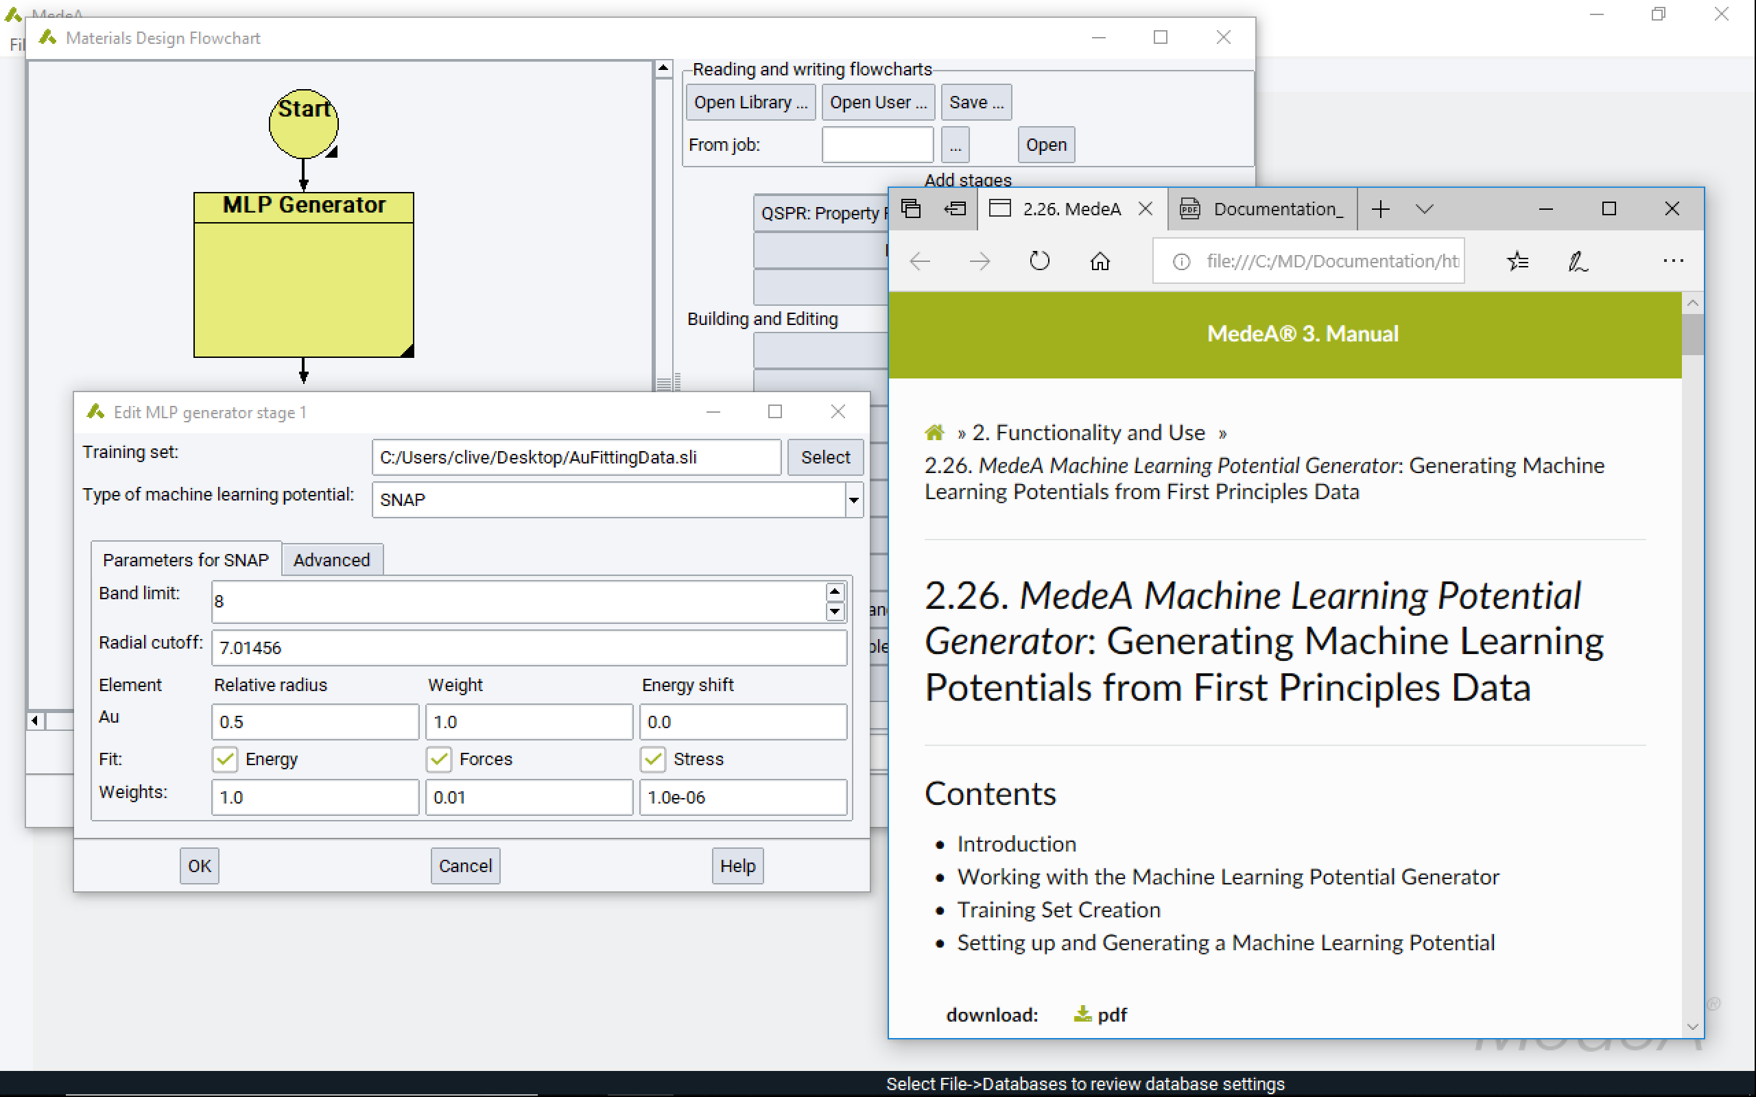Expand the machine learning potential type dropdown

(x=853, y=500)
